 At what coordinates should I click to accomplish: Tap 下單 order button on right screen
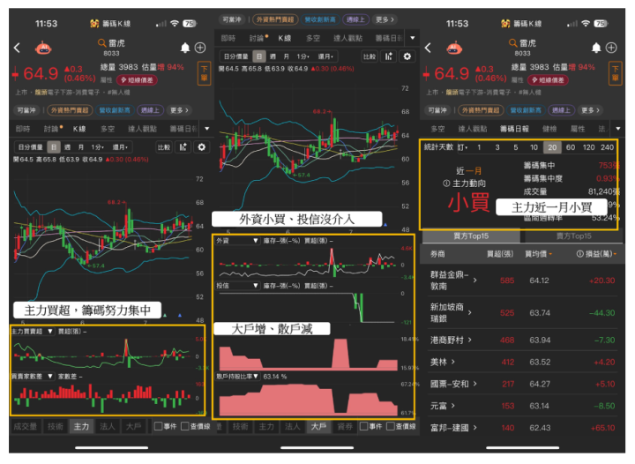[616, 73]
